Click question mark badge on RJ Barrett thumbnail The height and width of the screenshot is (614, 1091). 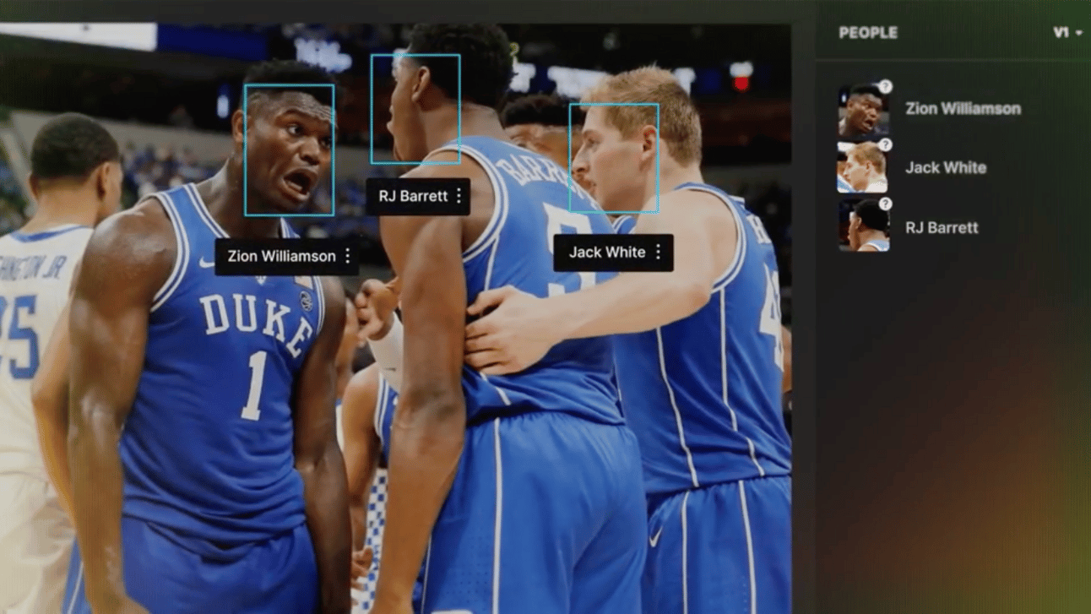885,204
